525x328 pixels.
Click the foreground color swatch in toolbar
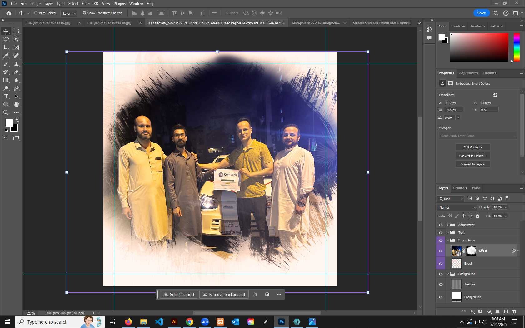[9, 123]
